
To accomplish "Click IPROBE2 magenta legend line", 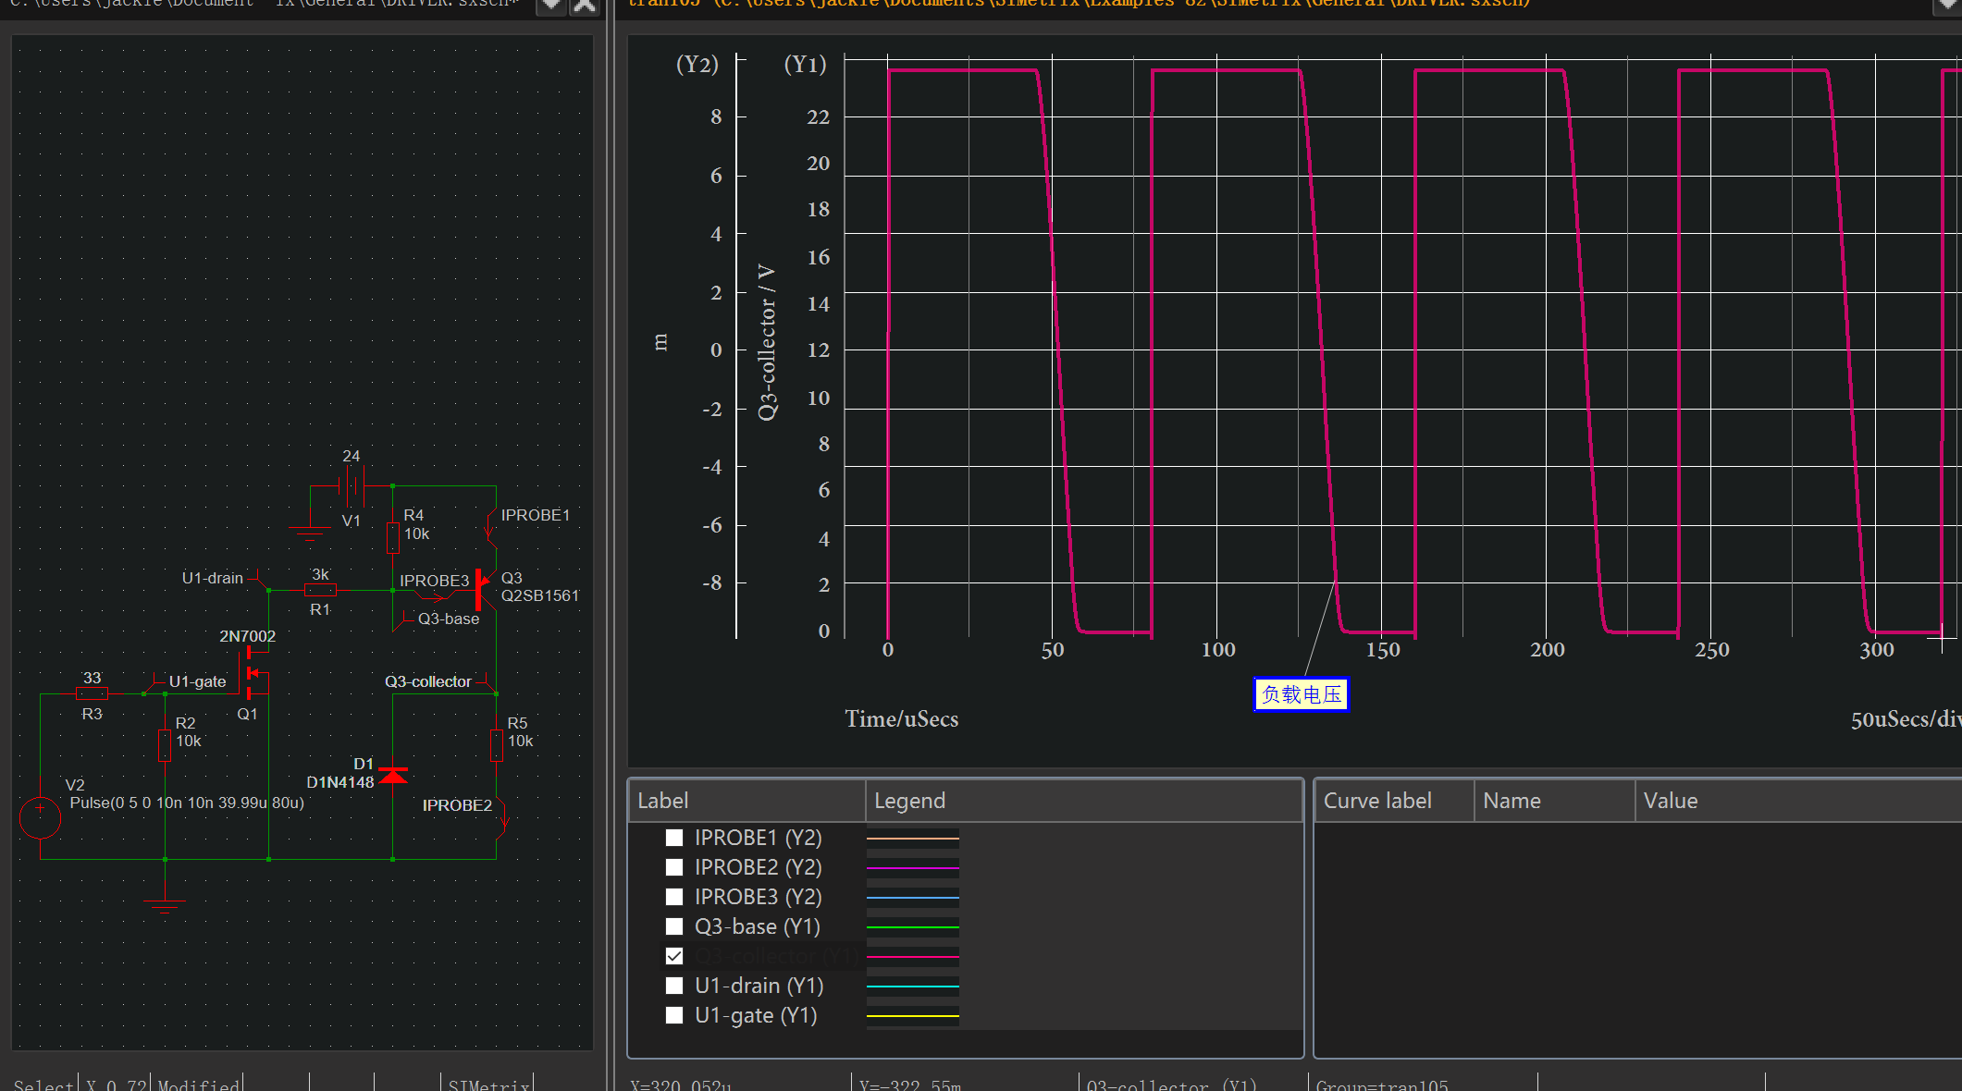I will point(913,868).
